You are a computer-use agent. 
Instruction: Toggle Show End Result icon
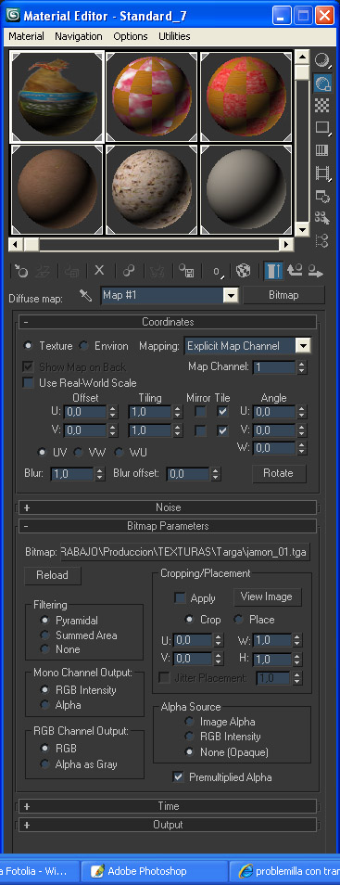273,271
